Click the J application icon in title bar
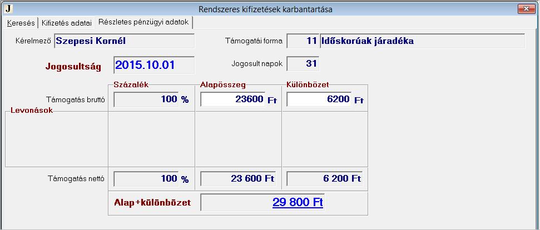Viewport: 540px width, 230px height. (8, 8)
